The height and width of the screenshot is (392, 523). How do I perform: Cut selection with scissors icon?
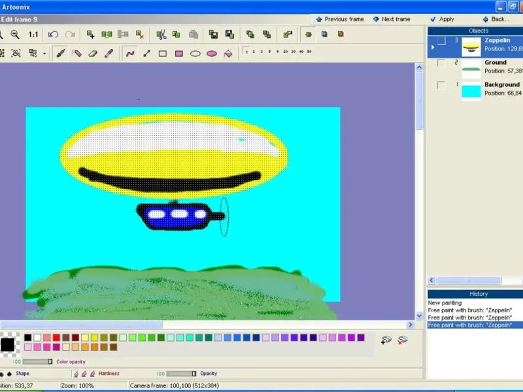click(x=161, y=35)
